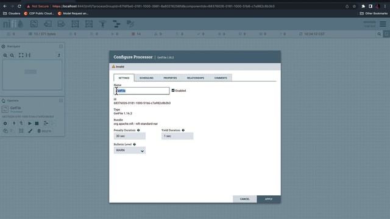Add an Input Port from the toolbar

click(x=48, y=24)
